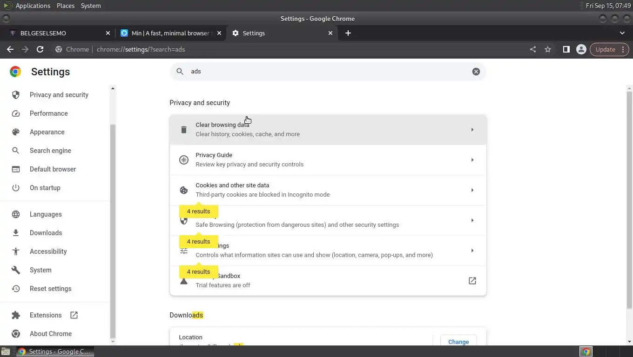Click the taskbar Settings - Google Chrome item
This screenshot has height=357, width=633.
[x=55, y=351]
